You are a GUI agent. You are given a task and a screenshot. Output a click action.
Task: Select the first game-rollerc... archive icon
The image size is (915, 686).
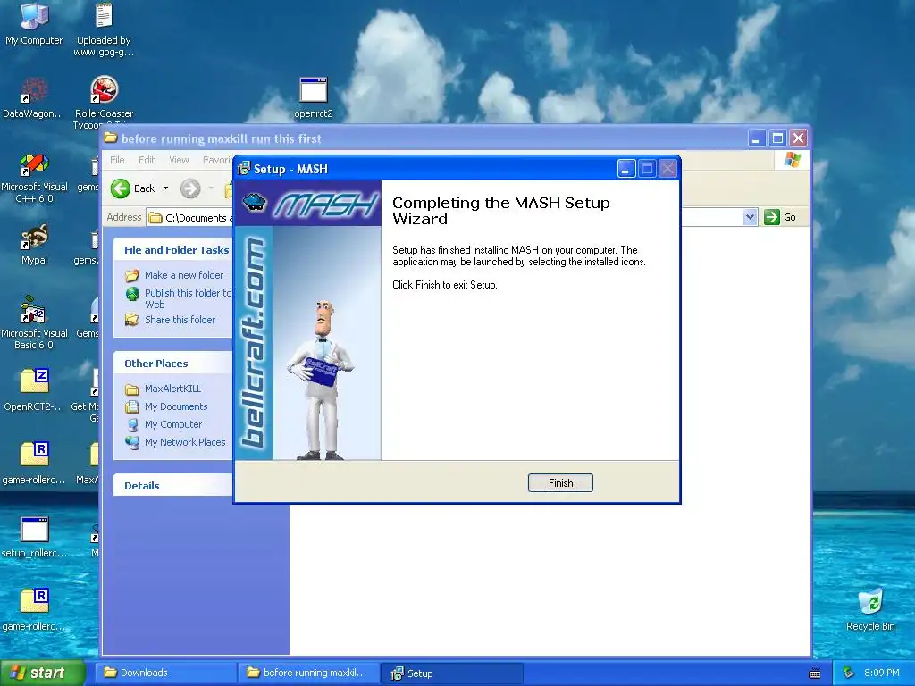tap(34, 464)
